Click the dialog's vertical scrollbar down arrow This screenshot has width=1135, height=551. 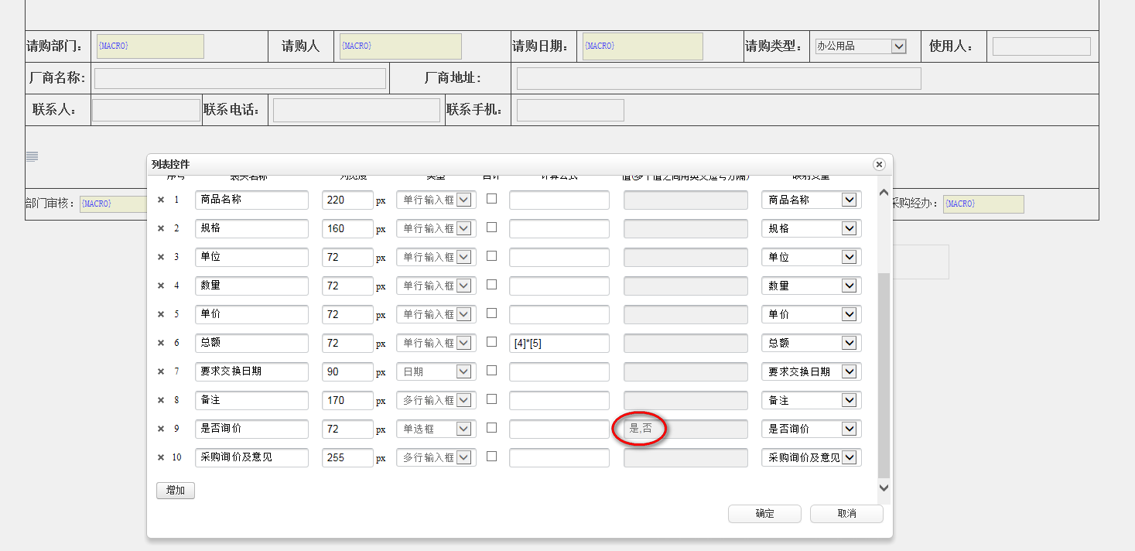884,488
